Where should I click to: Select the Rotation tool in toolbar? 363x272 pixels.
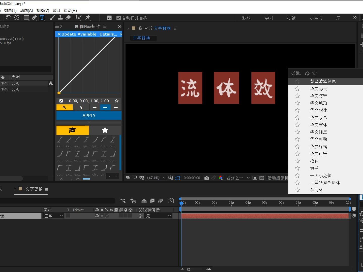coord(8,18)
